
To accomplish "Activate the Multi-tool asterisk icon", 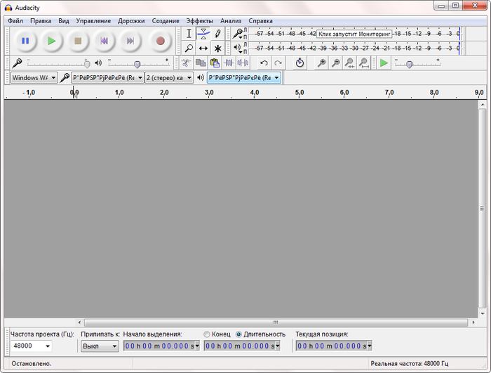I will tap(217, 48).
